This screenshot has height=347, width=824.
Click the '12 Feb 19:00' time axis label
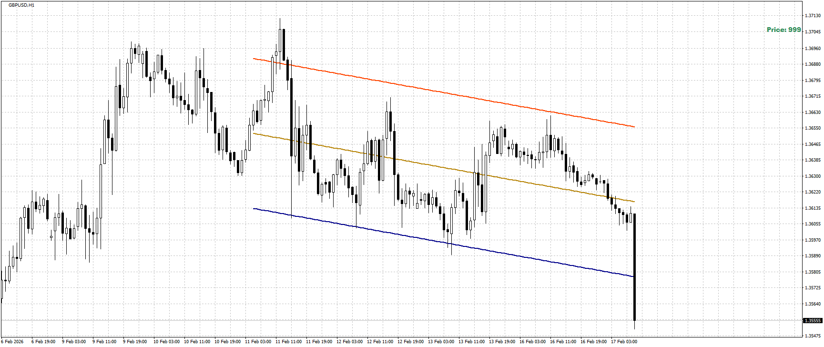pos(410,342)
